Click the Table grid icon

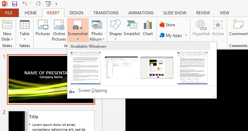[25, 25]
